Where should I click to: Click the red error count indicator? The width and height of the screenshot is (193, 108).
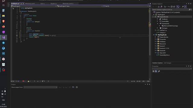pos(24,81)
